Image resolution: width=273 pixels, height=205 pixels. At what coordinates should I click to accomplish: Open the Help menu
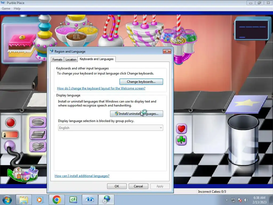[17, 8]
